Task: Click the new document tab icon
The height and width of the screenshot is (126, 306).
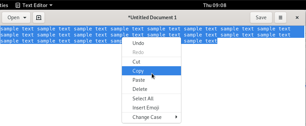Action: coord(39,18)
